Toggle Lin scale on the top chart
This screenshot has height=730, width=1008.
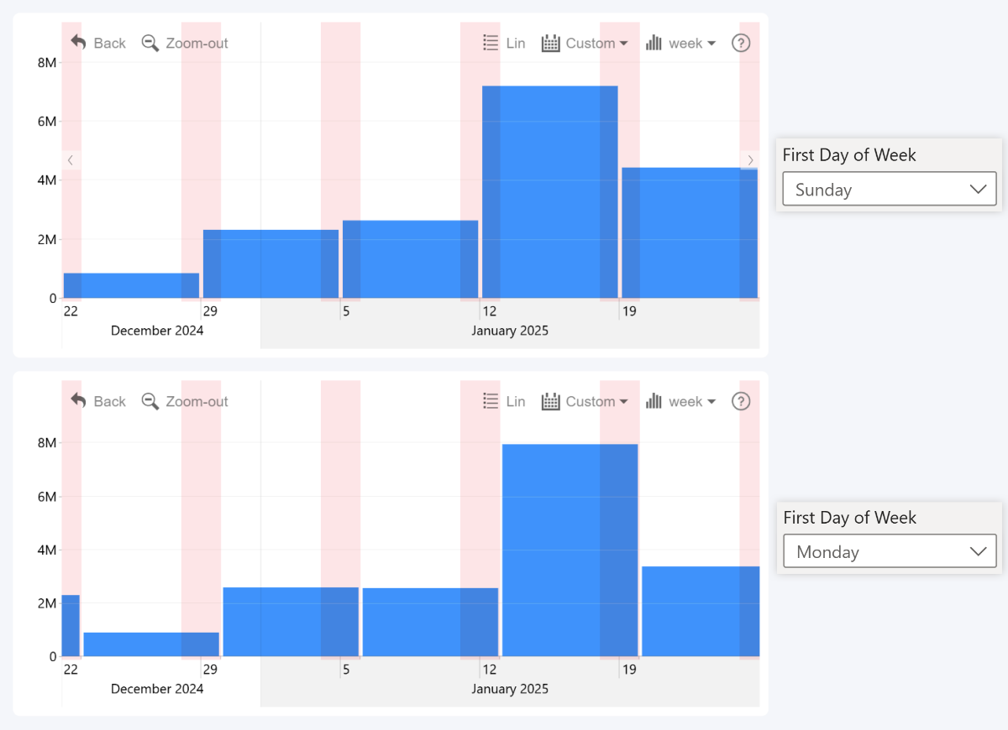(515, 43)
